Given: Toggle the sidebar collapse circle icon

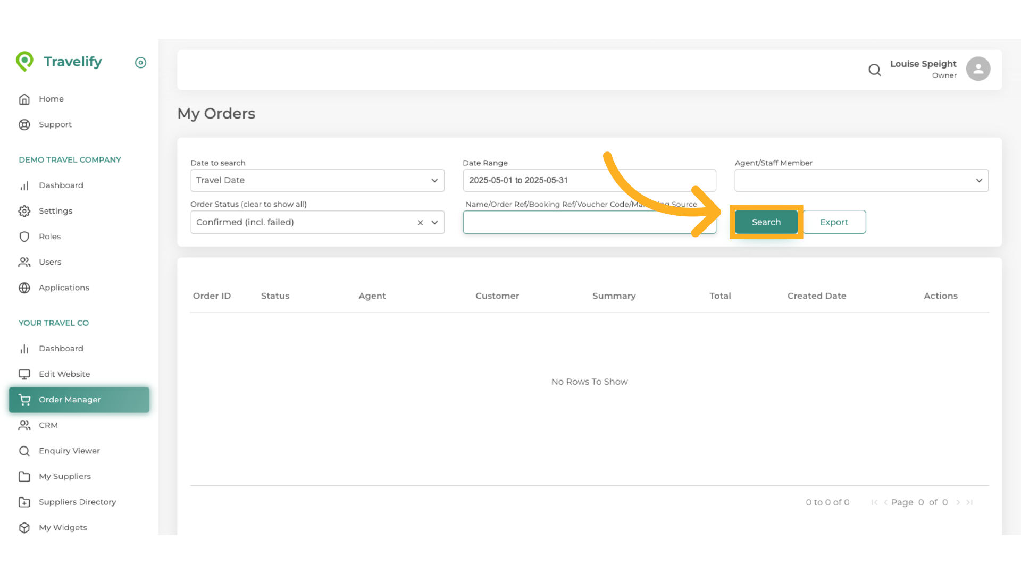Looking at the screenshot, I should click(x=140, y=63).
